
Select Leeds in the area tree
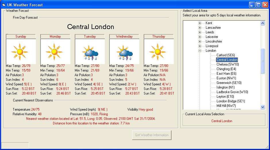210,32
